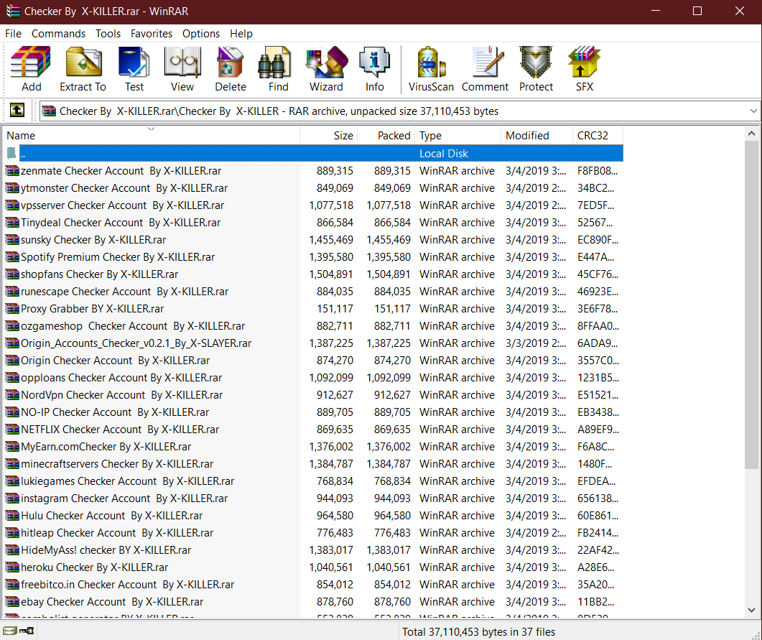762x640 pixels.
Task: Sort files by Modified column header
Action: tap(536, 136)
